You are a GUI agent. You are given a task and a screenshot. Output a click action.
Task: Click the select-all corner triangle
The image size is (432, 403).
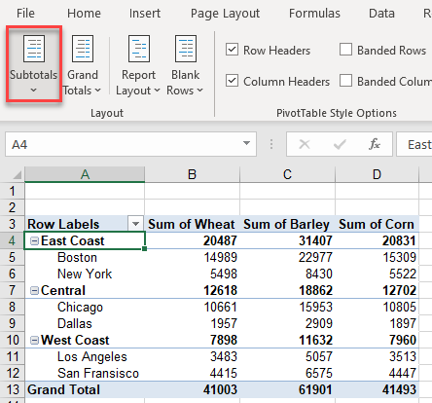coord(17,175)
